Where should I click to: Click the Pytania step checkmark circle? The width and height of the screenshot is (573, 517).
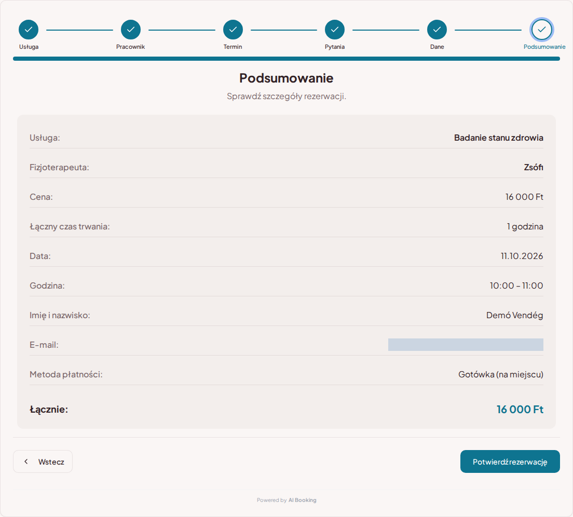click(x=335, y=30)
